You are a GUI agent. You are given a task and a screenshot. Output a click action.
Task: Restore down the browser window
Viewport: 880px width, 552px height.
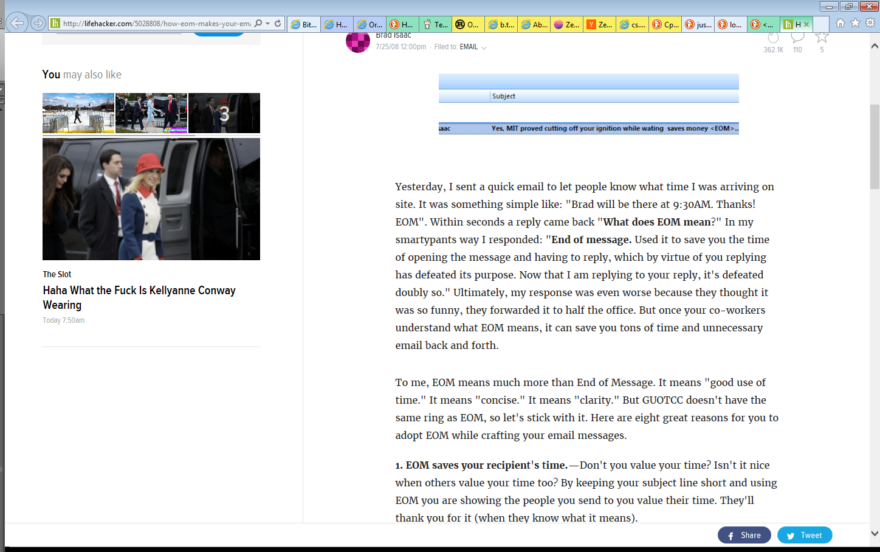pyautogui.click(x=849, y=6)
